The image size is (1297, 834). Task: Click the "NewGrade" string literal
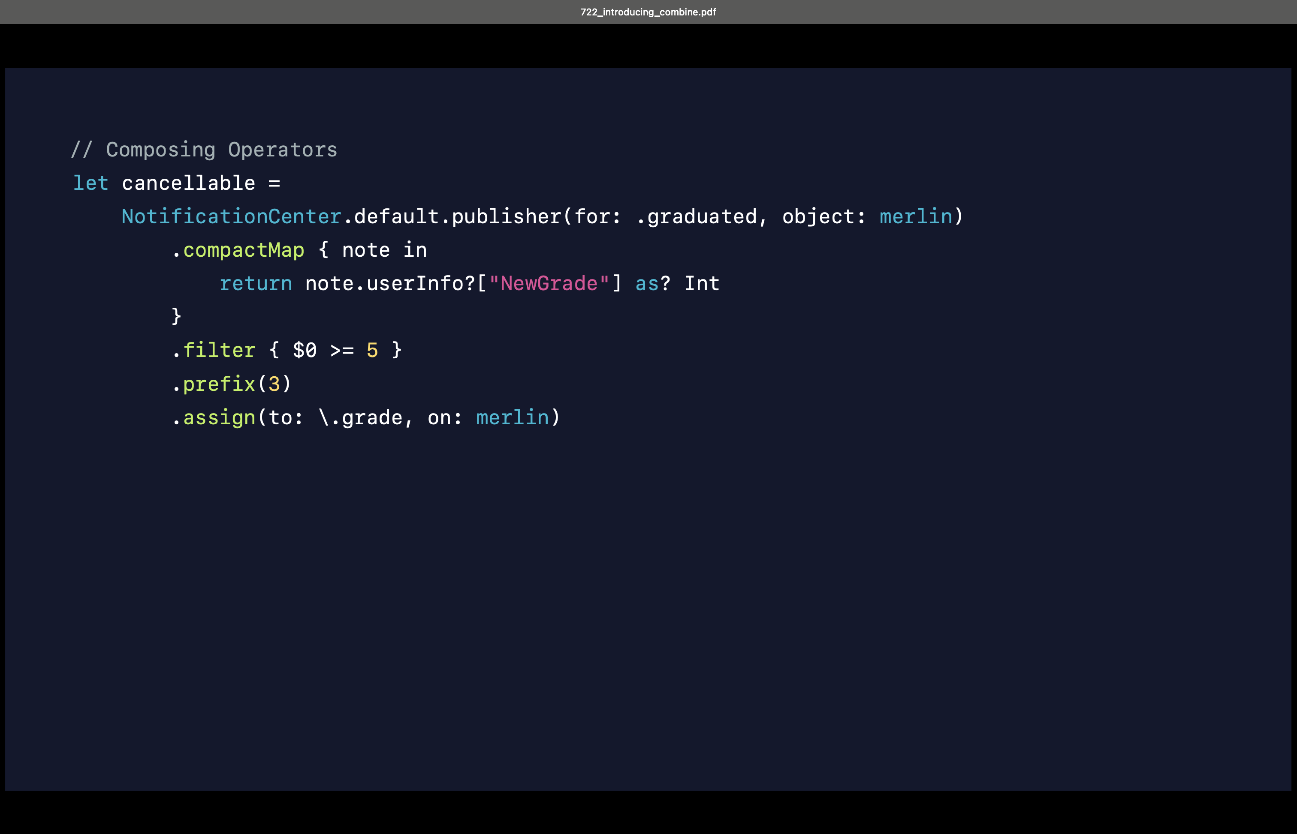click(x=549, y=283)
